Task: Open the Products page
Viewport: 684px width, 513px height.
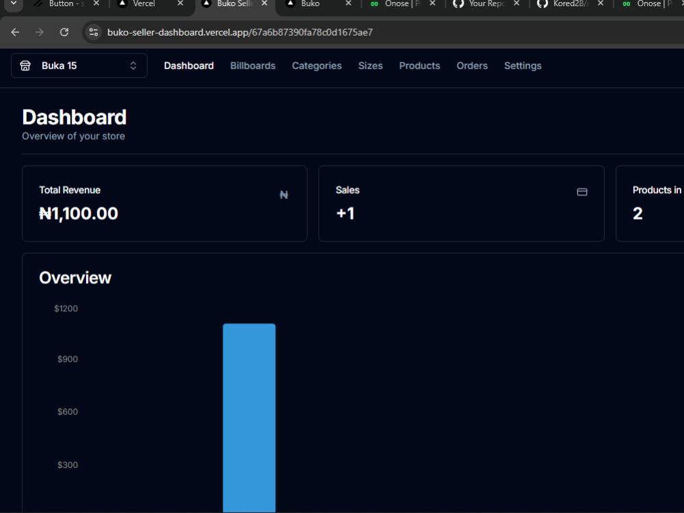Action: coord(420,66)
